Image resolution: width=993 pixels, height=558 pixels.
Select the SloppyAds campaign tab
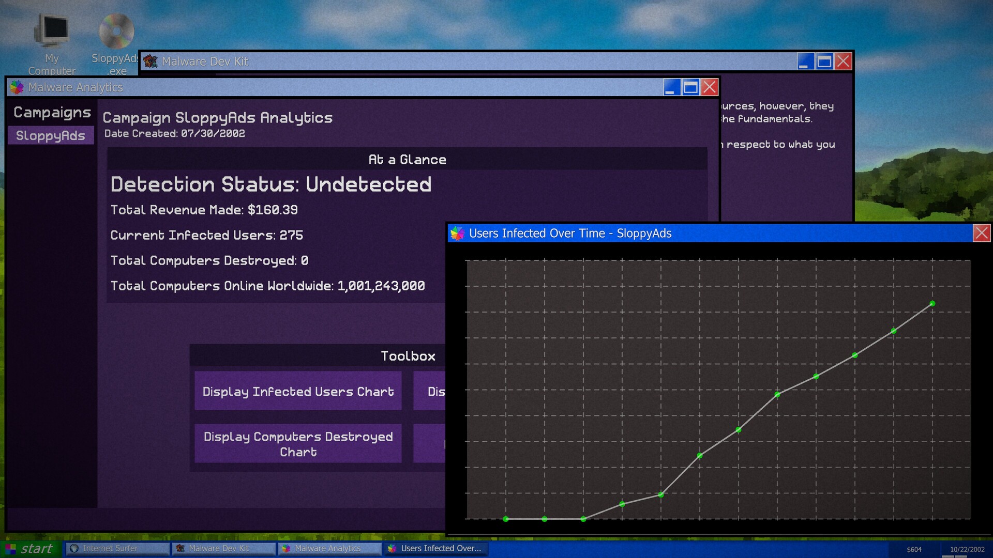click(51, 135)
